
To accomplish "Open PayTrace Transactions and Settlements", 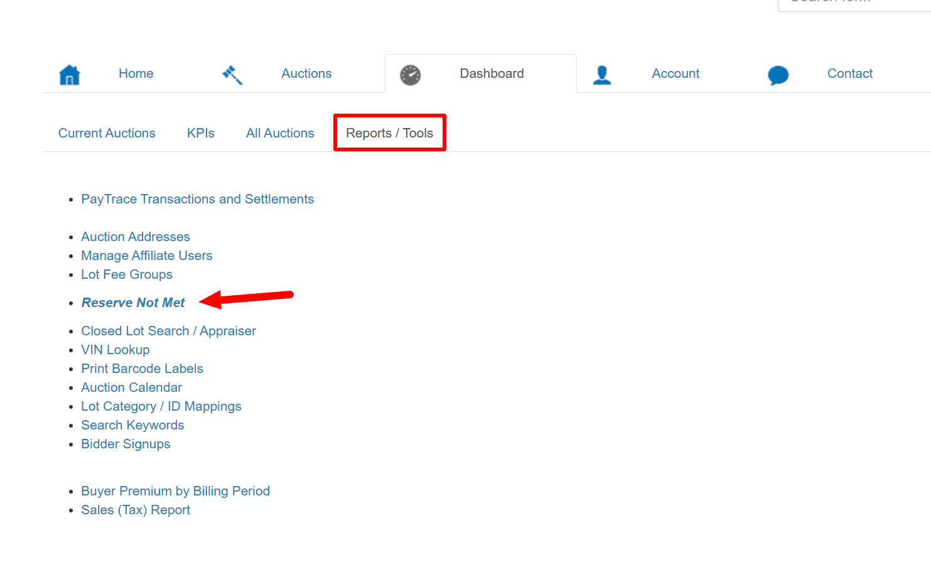I will click(197, 199).
